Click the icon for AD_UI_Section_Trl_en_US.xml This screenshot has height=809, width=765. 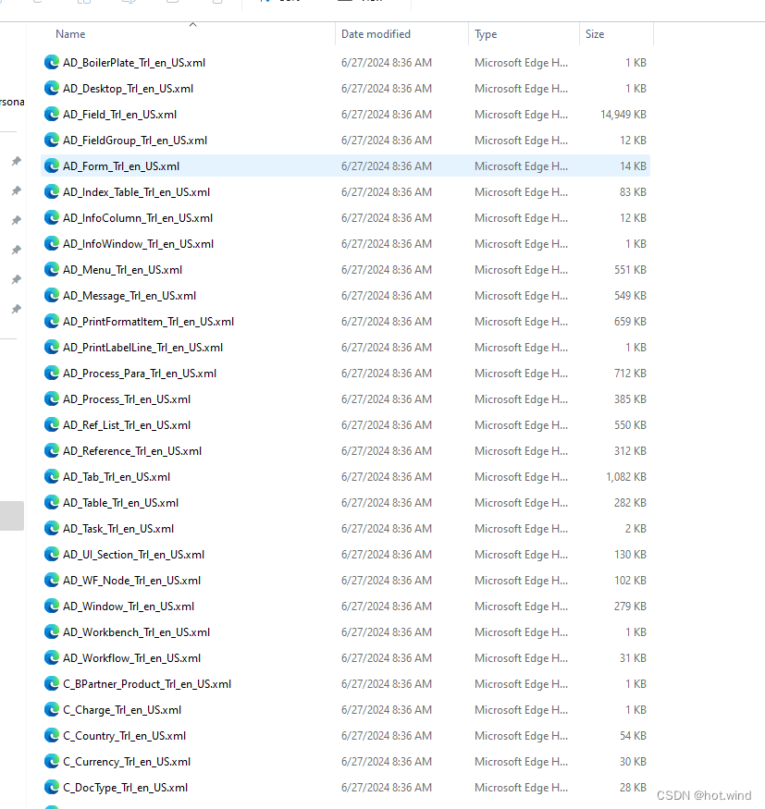(x=52, y=554)
